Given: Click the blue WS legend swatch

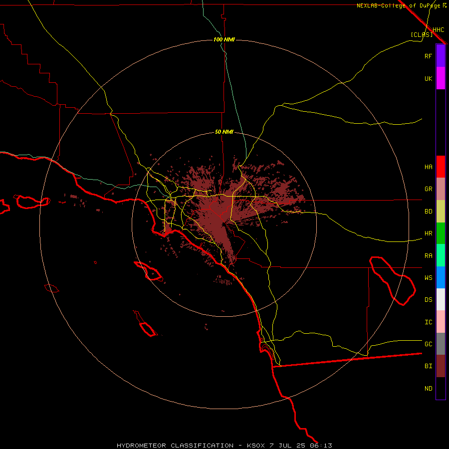Looking at the screenshot, I should [441, 277].
